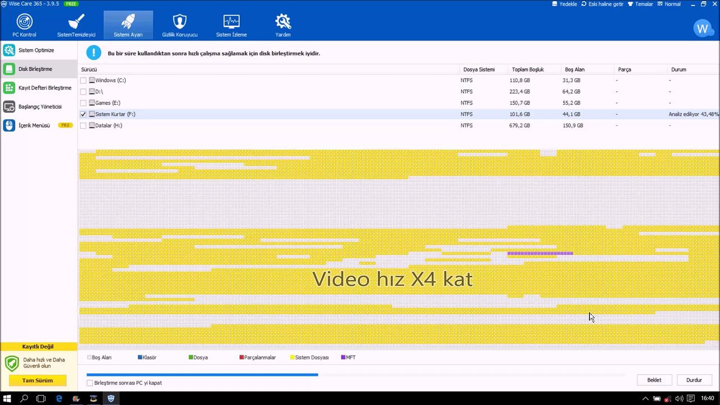Click the 110,8 GB total space cell
Image resolution: width=720 pixels, height=405 pixels.
520,80
